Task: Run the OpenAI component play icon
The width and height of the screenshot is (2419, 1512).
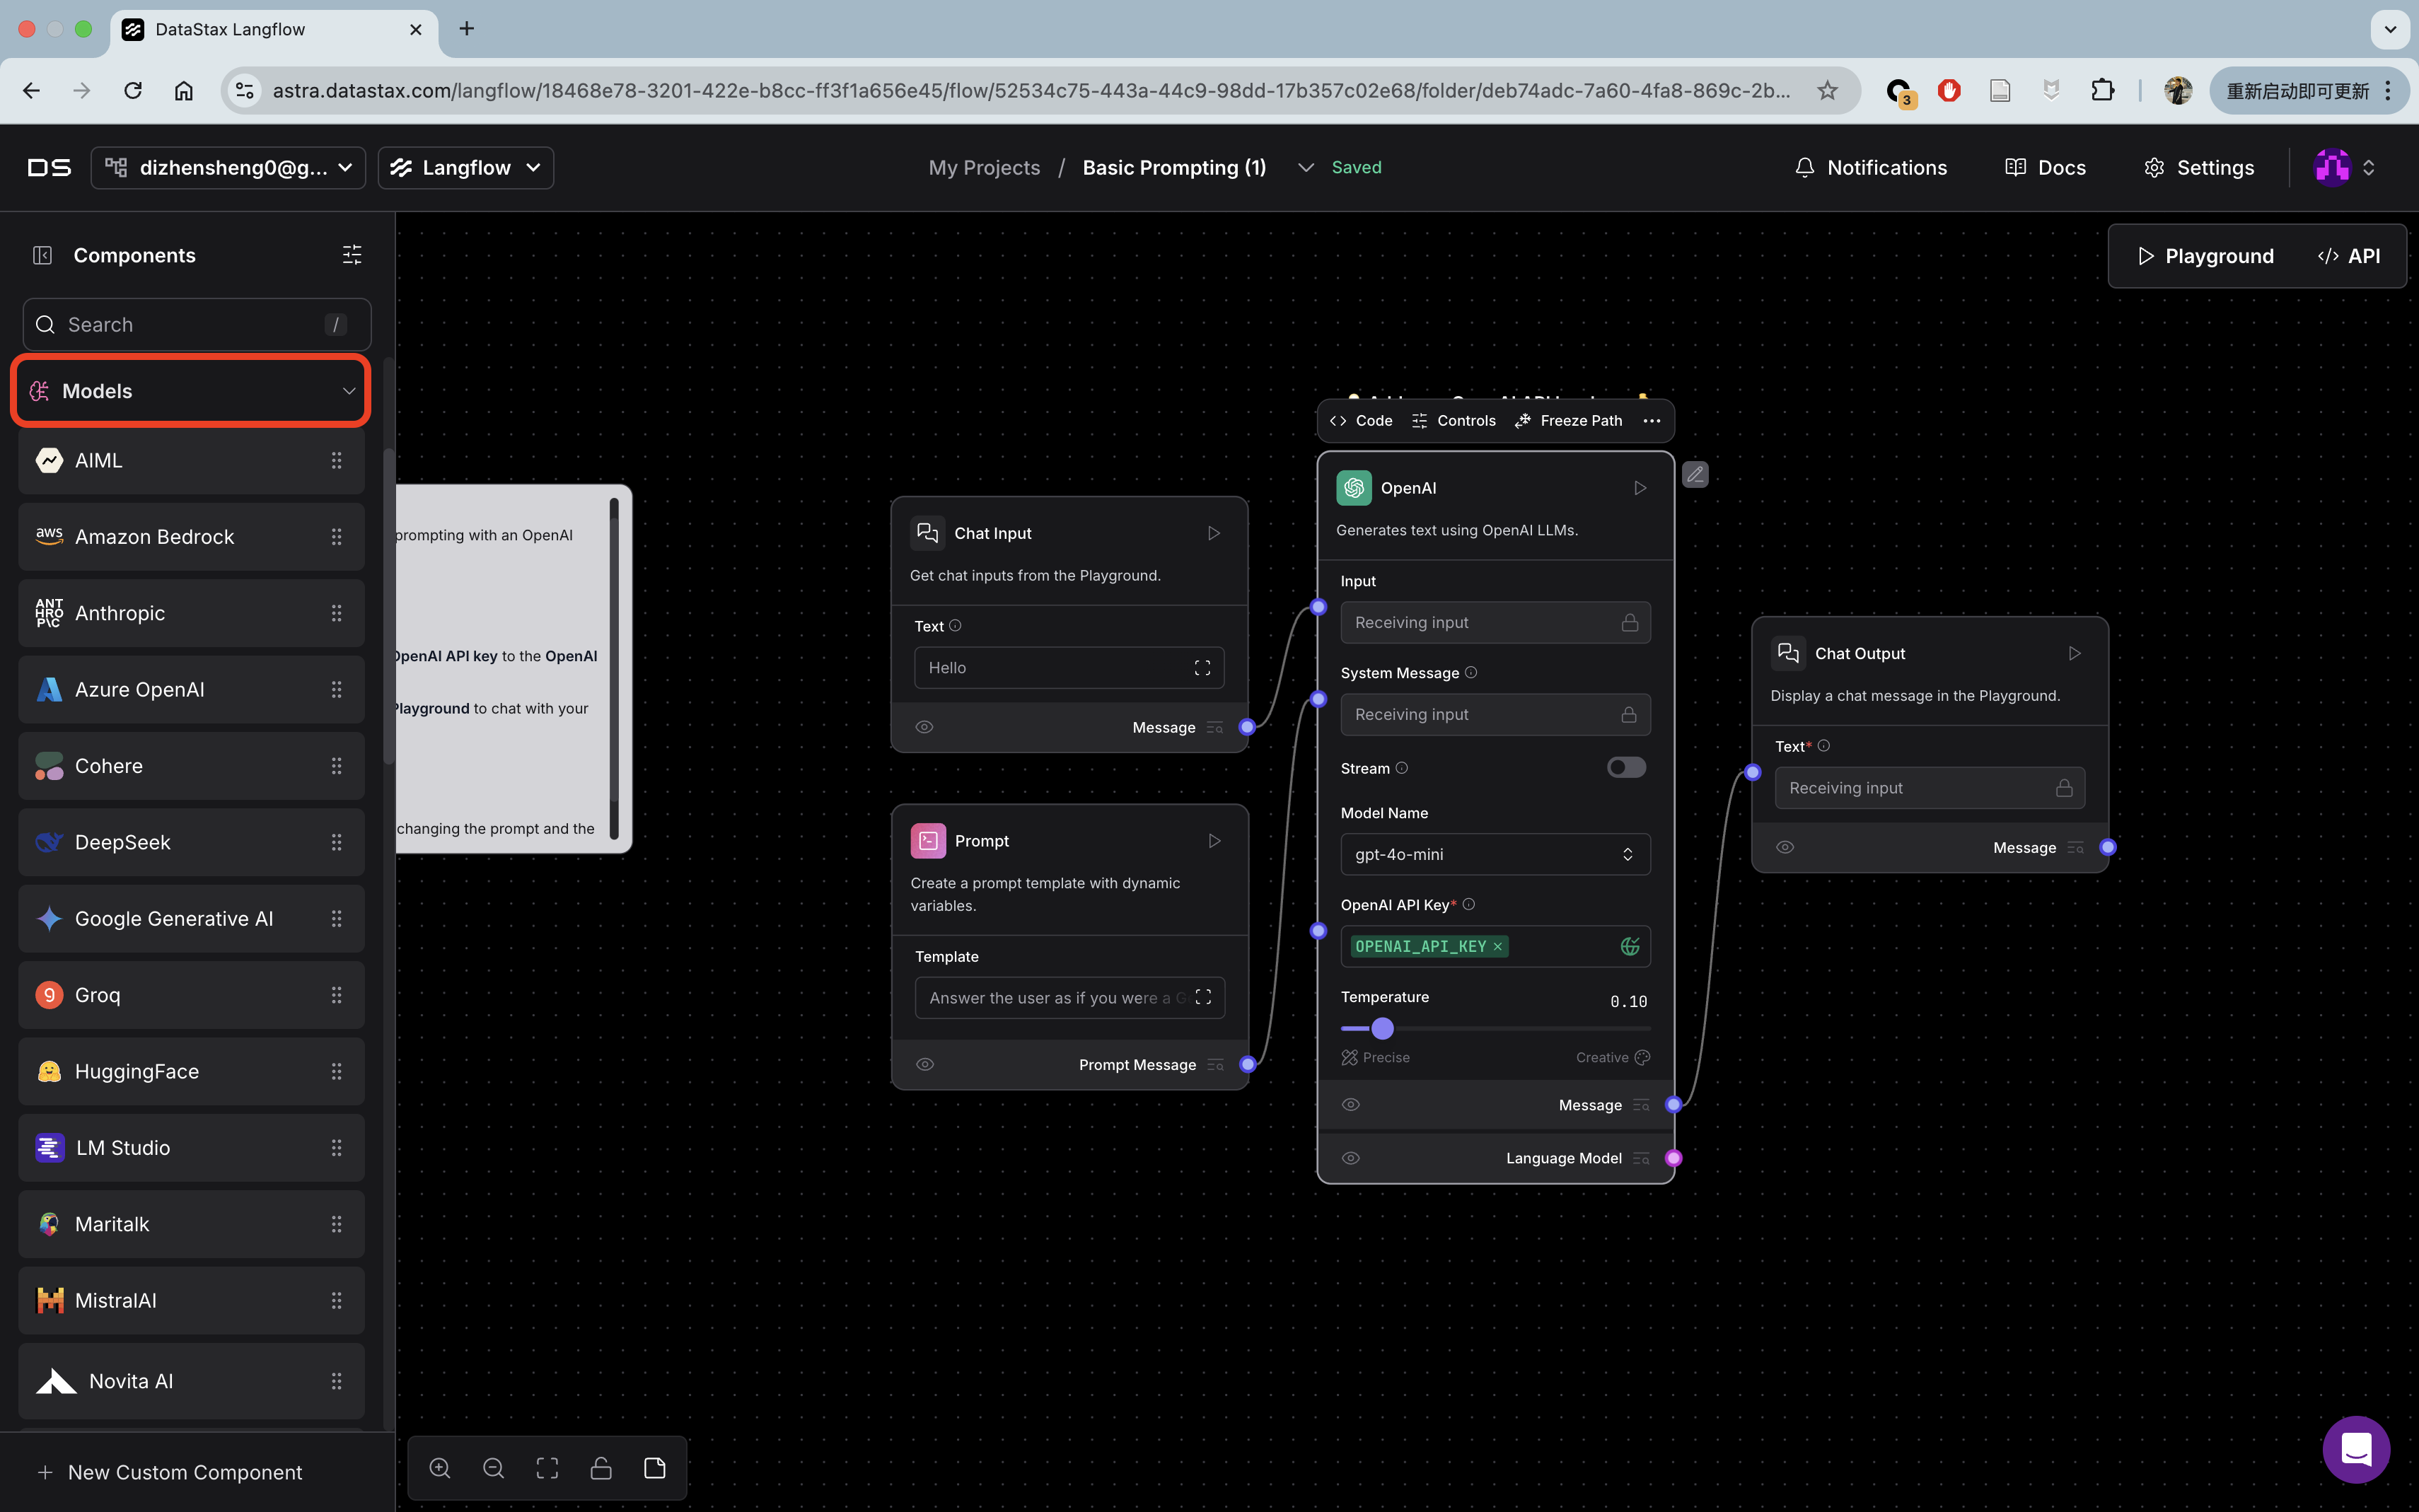Action: tap(1640, 488)
